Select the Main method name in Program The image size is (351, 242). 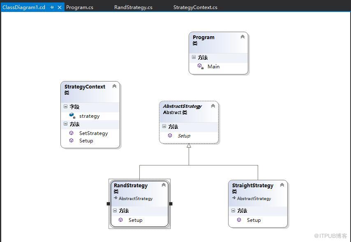214,67
